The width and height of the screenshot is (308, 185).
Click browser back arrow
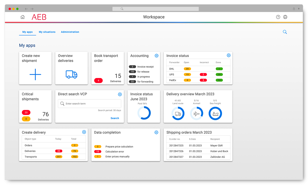pos(26,9)
